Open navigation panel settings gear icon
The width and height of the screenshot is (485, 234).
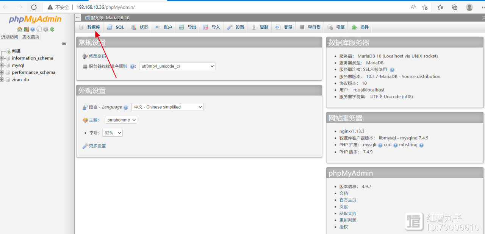click(x=45, y=29)
